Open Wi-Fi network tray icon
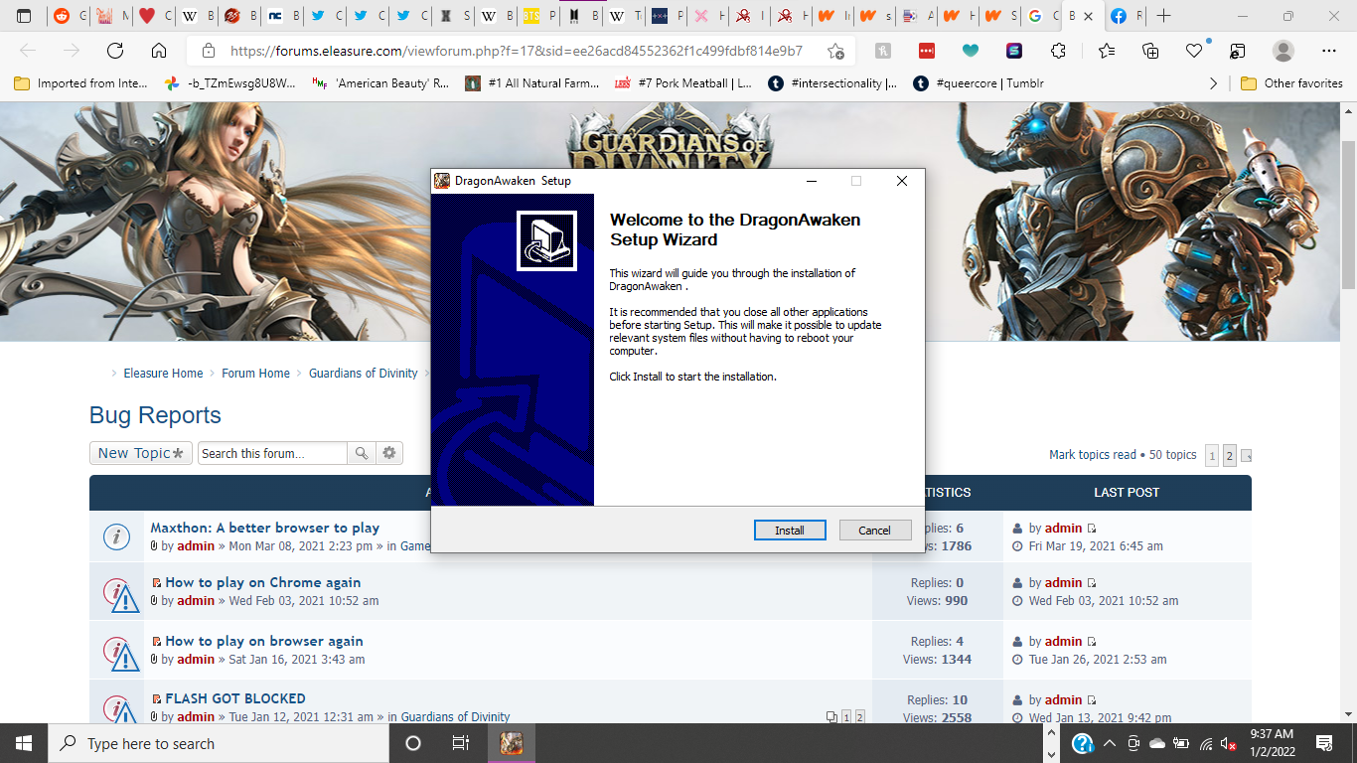1357x763 pixels. tap(1205, 743)
